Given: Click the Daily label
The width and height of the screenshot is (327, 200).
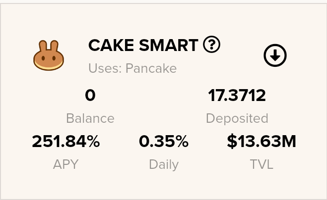Looking at the screenshot, I should [164, 165].
